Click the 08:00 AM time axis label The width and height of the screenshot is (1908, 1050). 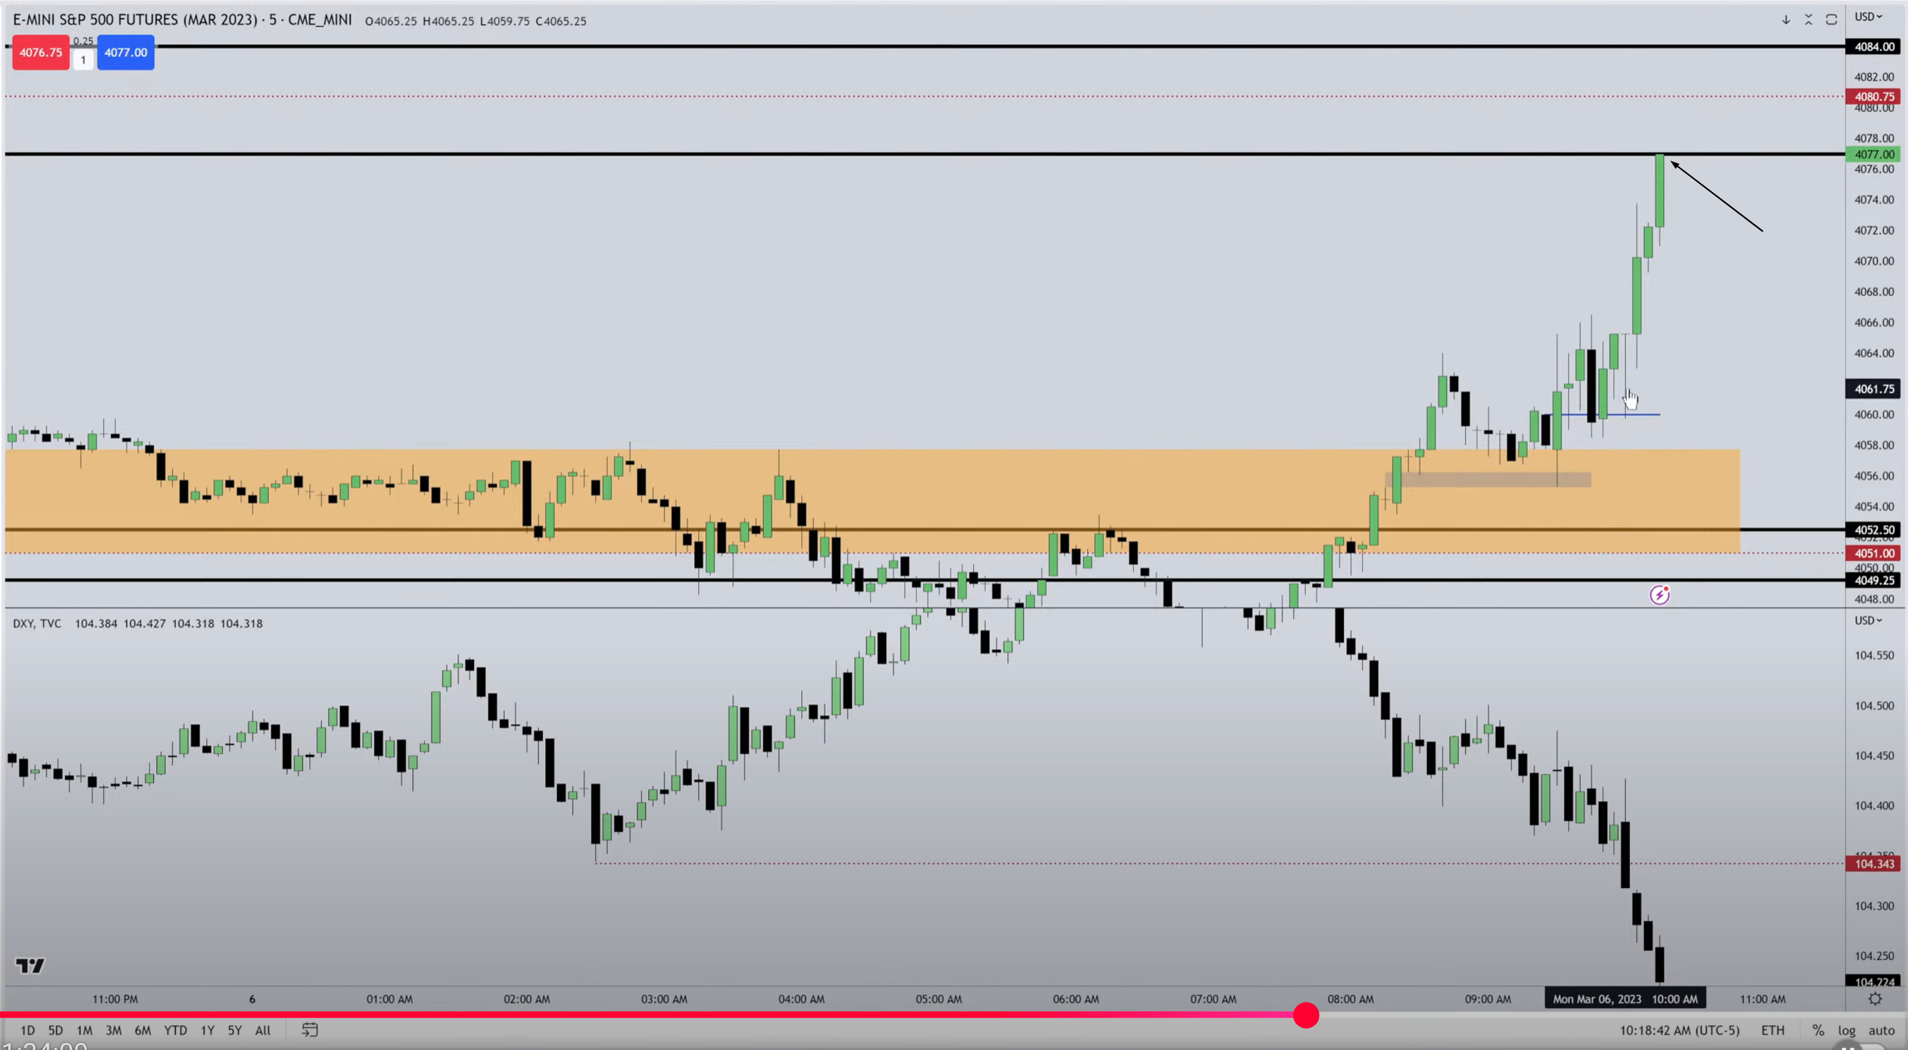(x=1350, y=999)
